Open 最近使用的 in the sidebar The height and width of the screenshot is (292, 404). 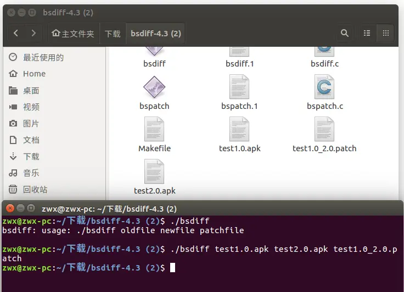[x=54, y=57]
